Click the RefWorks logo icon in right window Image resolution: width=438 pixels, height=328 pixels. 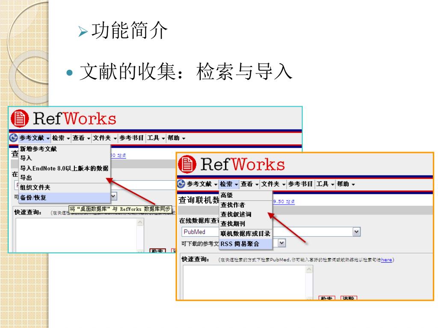click(187, 164)
